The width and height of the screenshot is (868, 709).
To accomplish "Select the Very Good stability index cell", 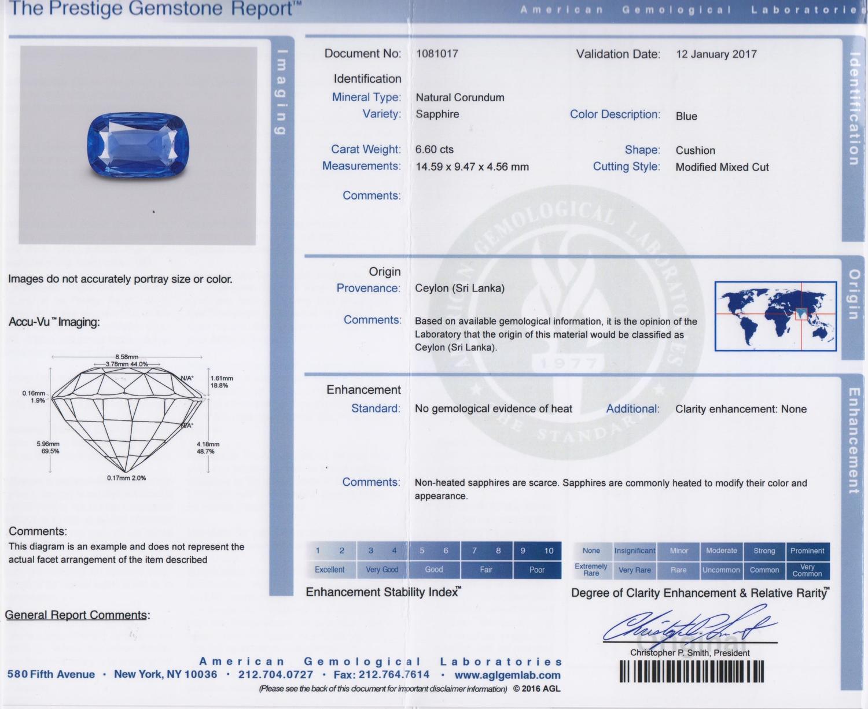I will [x=382, y=570].
